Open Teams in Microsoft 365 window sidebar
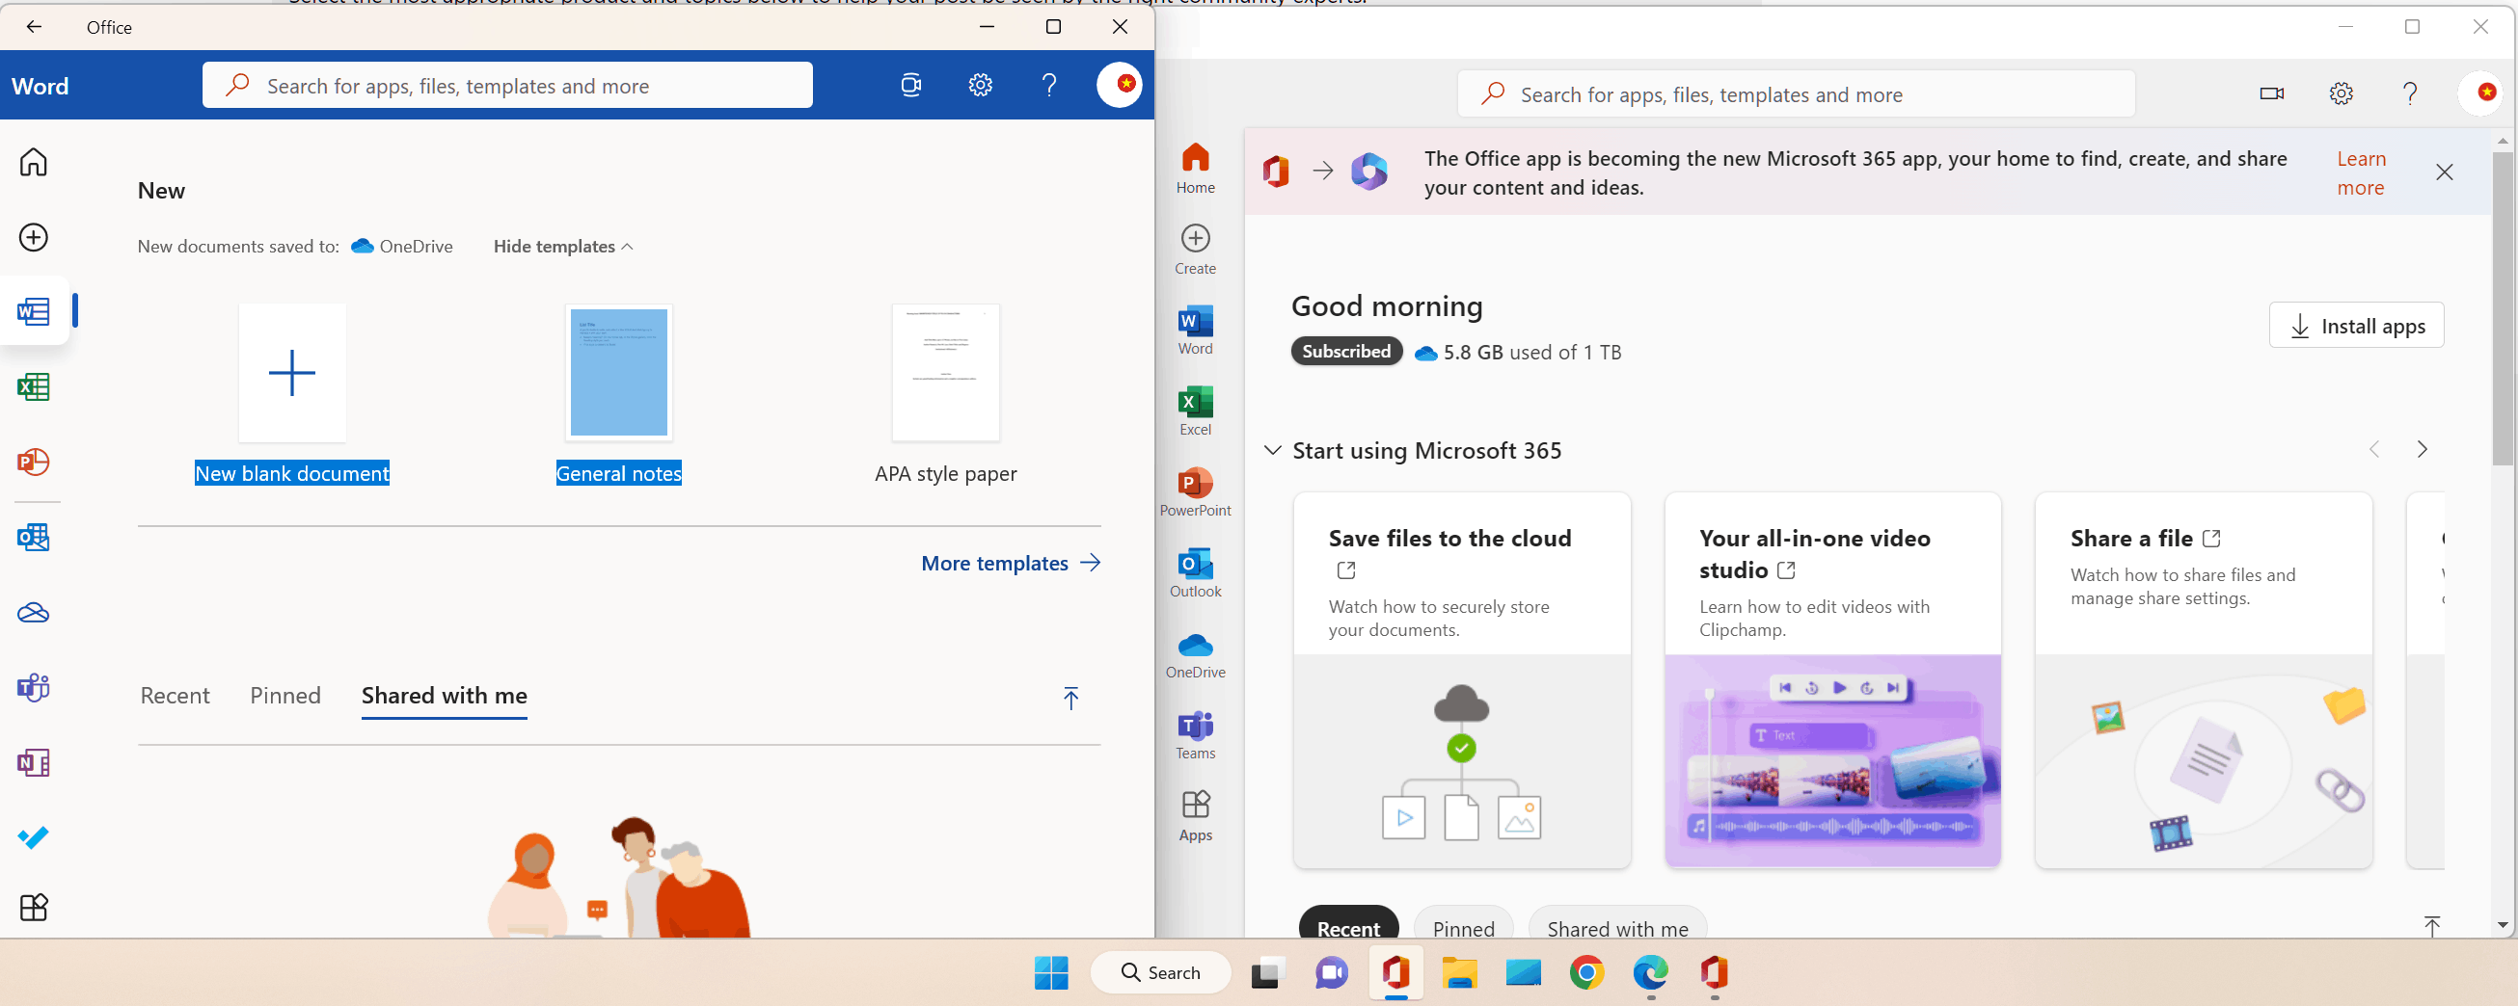 (x=1196, y=734)
